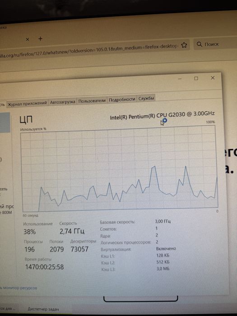Click the CPU usage graph
Viewport: 237px width, 316px height.
click(120, 169)
